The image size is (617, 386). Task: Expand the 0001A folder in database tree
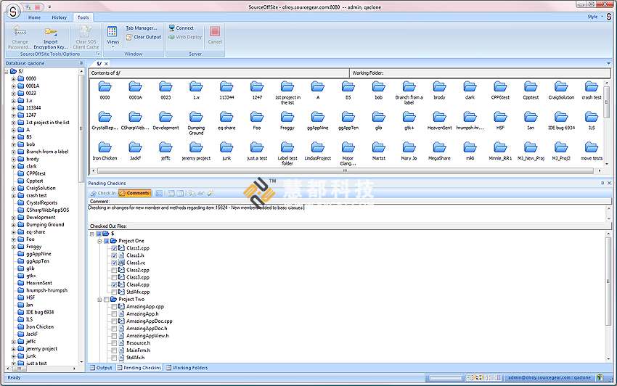[13, 86]
